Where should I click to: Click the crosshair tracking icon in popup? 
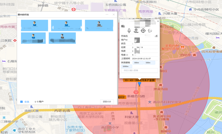(x=143, y=31)
